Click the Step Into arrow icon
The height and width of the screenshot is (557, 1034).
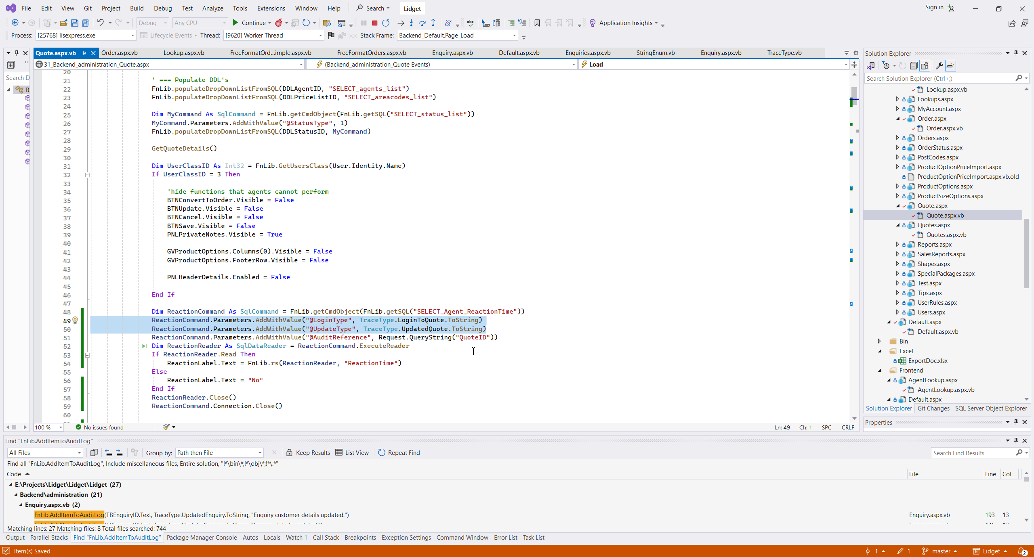(411, 23)
